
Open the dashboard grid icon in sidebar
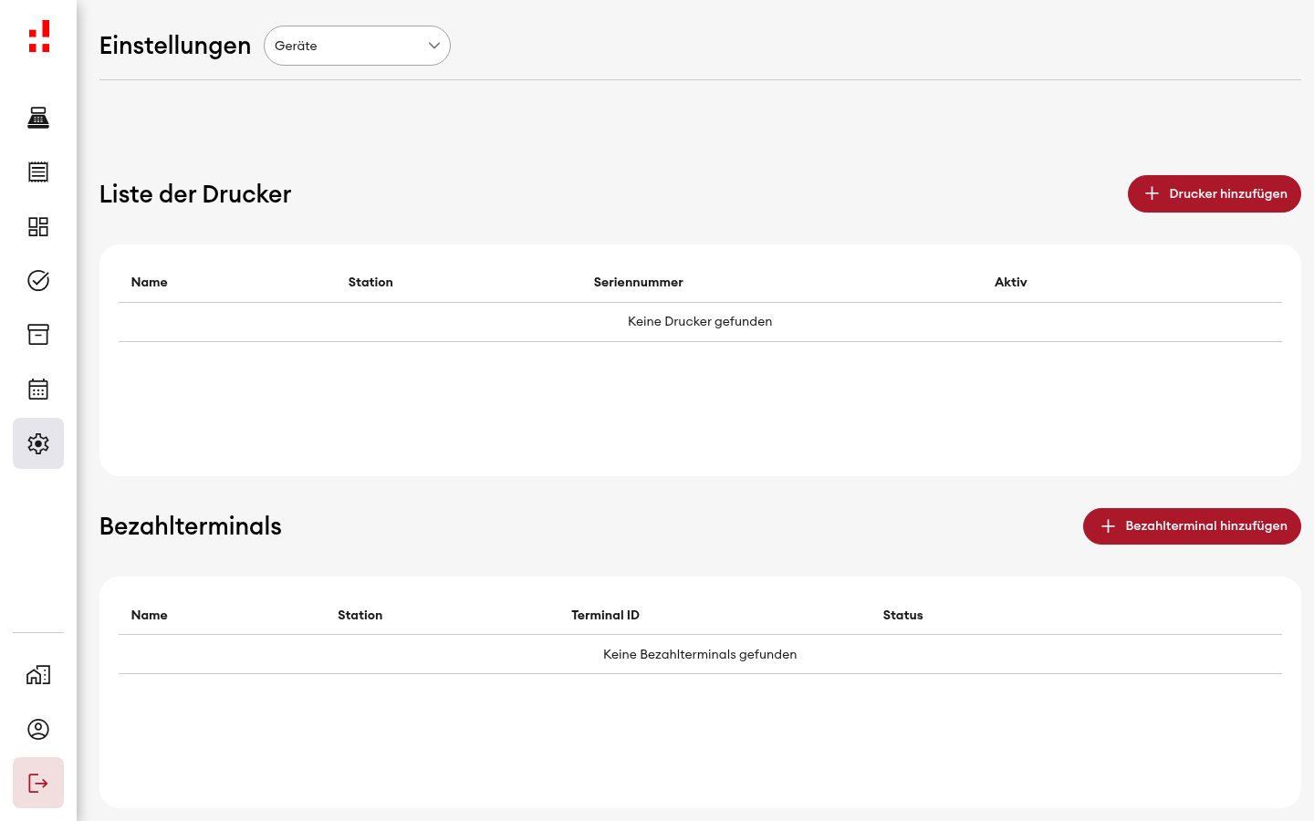38,226
